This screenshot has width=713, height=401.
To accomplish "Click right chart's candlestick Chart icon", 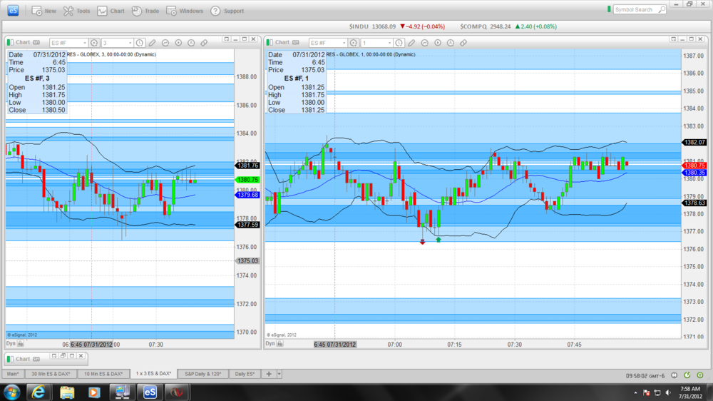I will pyautogui.click(x=270, y=42).
